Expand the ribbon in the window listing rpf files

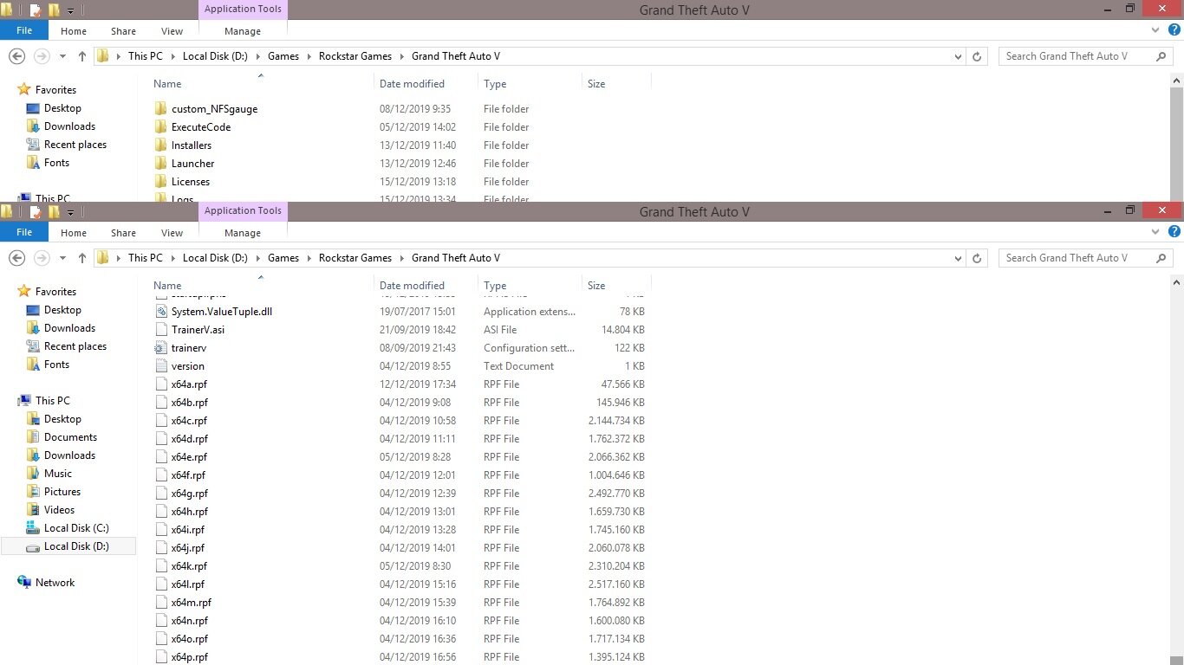pyautogui.click(x=1156, y=232)
